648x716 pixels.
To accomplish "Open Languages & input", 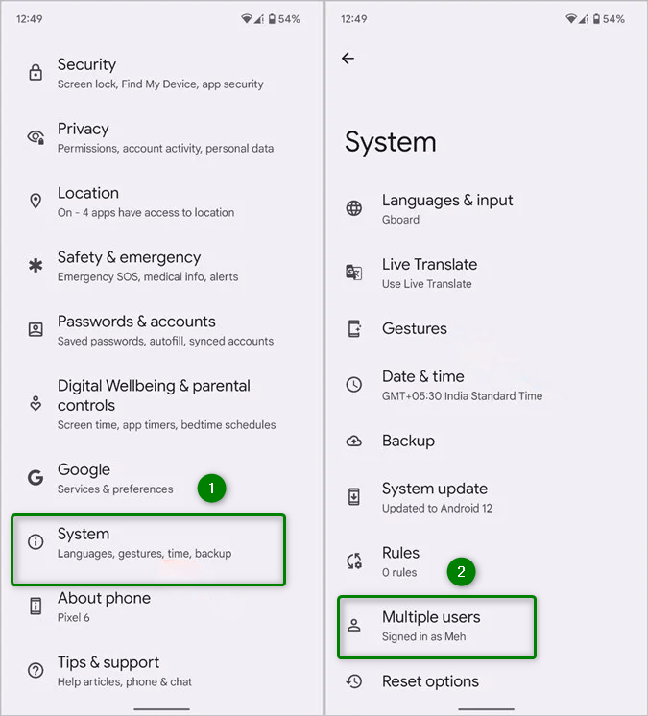I will pos(487,208).
